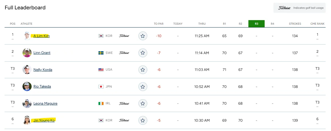Screen dimensions: 331x131
Task: Toggle favorite star for Nelly Korda
Action: point(143,69)
